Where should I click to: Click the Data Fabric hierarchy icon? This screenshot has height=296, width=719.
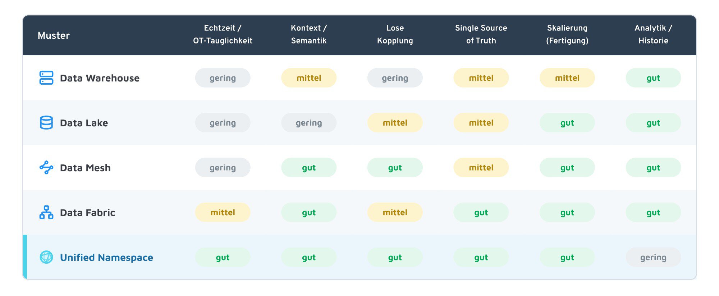pyautogui.click(x=46, y=212)
